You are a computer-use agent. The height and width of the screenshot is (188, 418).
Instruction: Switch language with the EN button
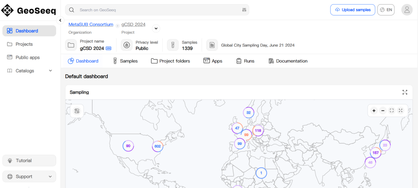(386, 10)
